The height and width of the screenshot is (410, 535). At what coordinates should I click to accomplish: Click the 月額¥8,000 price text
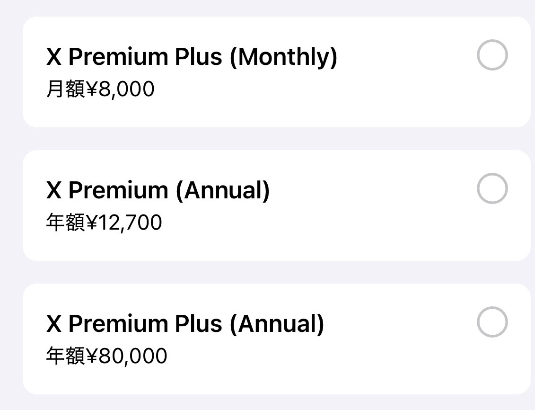(x=100, y=89)
